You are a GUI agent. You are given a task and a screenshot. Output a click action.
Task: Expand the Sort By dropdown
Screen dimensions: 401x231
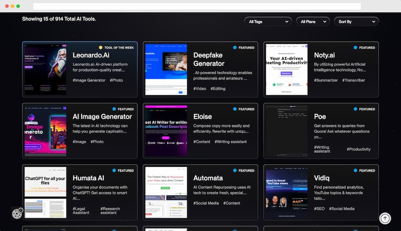pos(356,22)
